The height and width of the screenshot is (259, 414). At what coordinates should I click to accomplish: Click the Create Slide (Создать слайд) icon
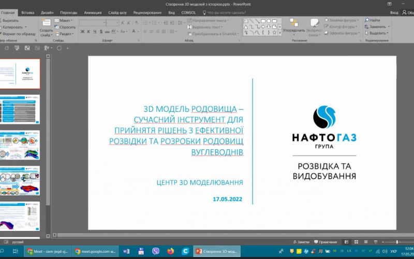pyautogui.click(x=46, y=22)
